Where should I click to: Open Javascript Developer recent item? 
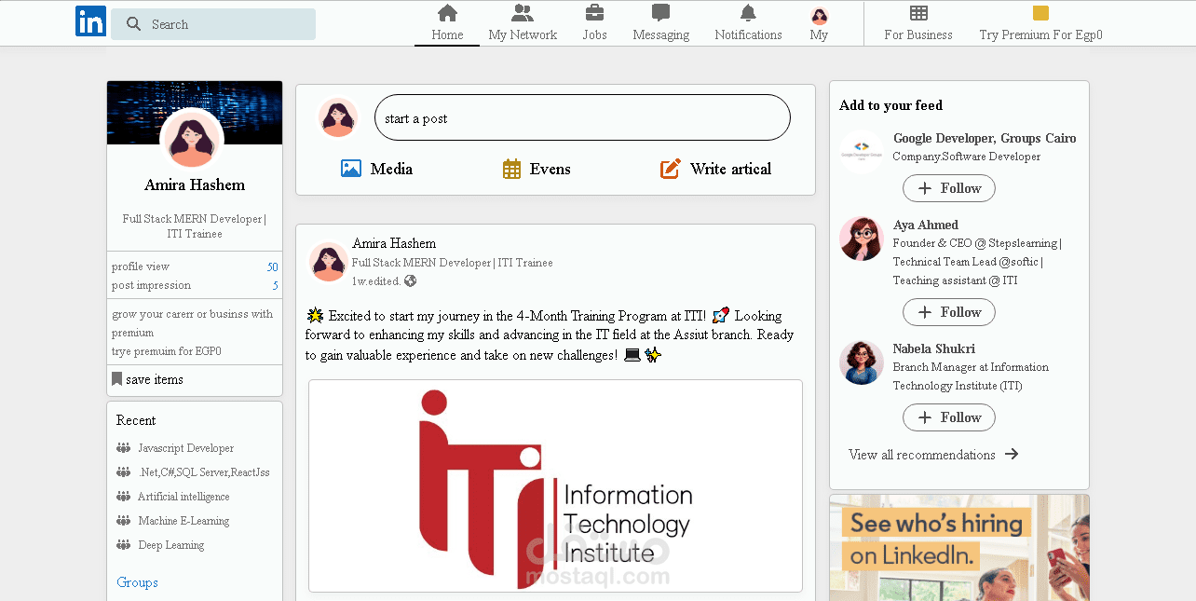coord(185,448)
